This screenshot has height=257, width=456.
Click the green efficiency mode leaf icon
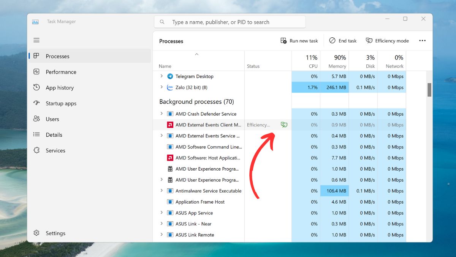tap(284, 125)
